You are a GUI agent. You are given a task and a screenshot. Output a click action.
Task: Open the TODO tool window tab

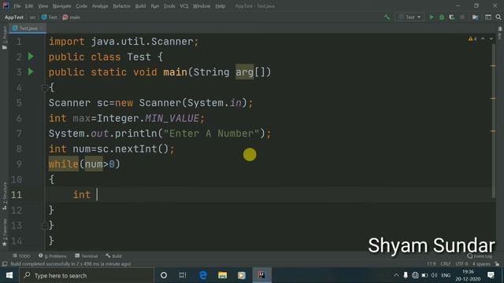click(x=21, y=256)
